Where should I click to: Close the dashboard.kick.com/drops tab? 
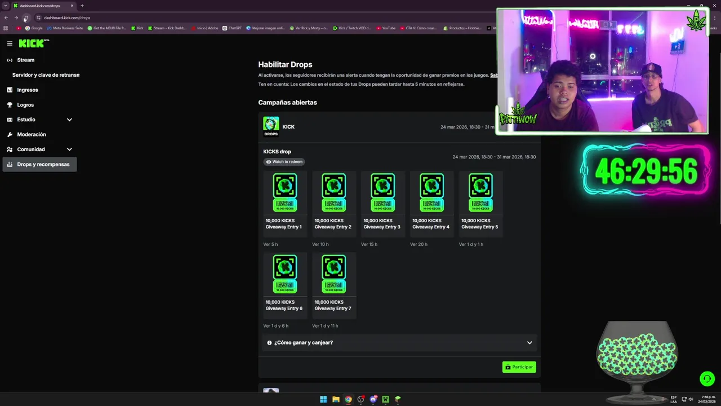tap(72, 6)
